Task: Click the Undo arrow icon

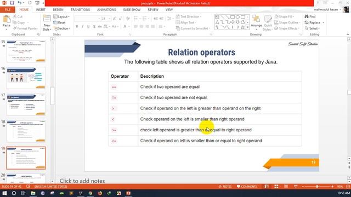Action: pyautogui.click(x=20, y=3)
